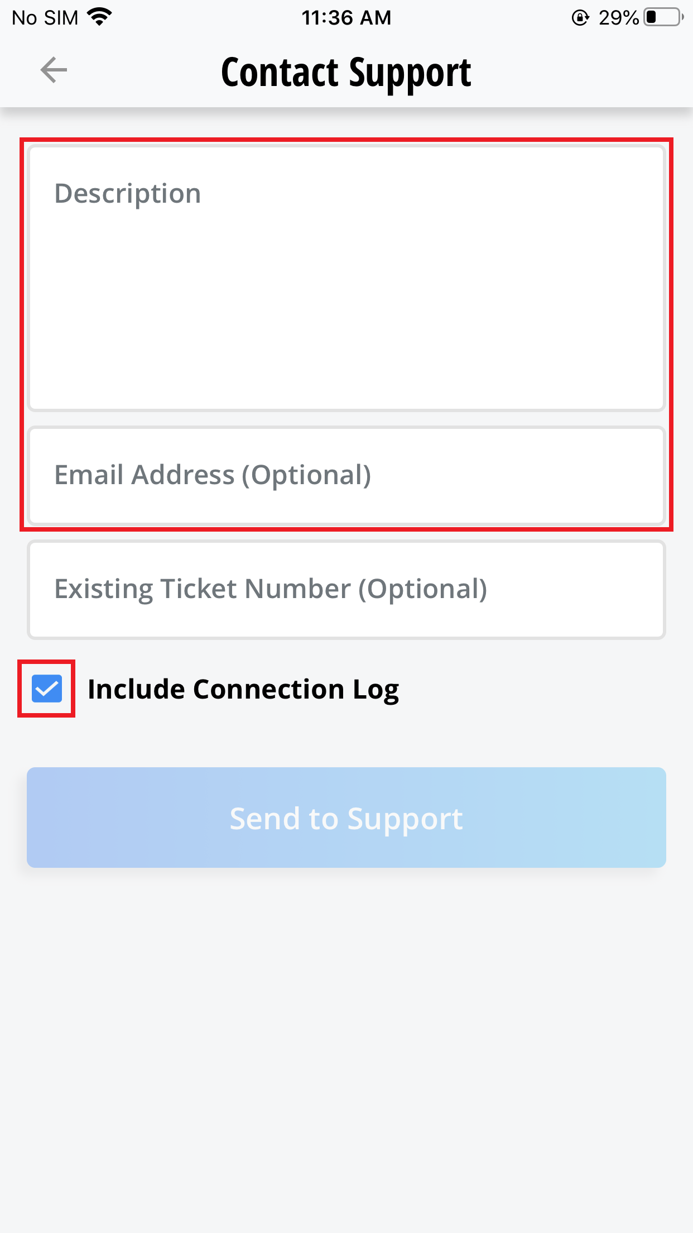Tap the 11:36 AM clock
This screenshot has width=693, height=1233.
pyautogui.click(x=346, y=18)
